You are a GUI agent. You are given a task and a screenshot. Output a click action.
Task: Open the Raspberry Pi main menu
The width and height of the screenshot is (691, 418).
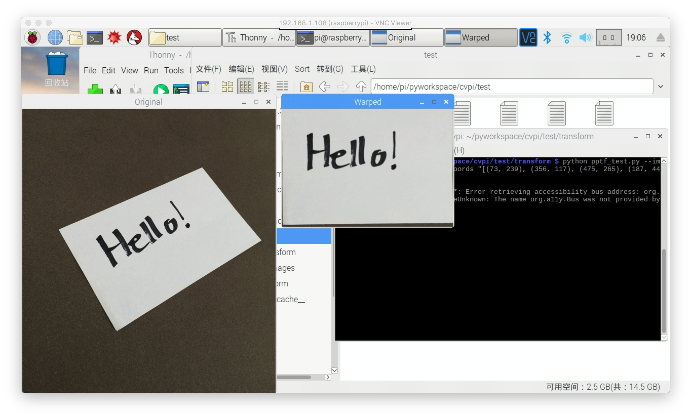32,37
